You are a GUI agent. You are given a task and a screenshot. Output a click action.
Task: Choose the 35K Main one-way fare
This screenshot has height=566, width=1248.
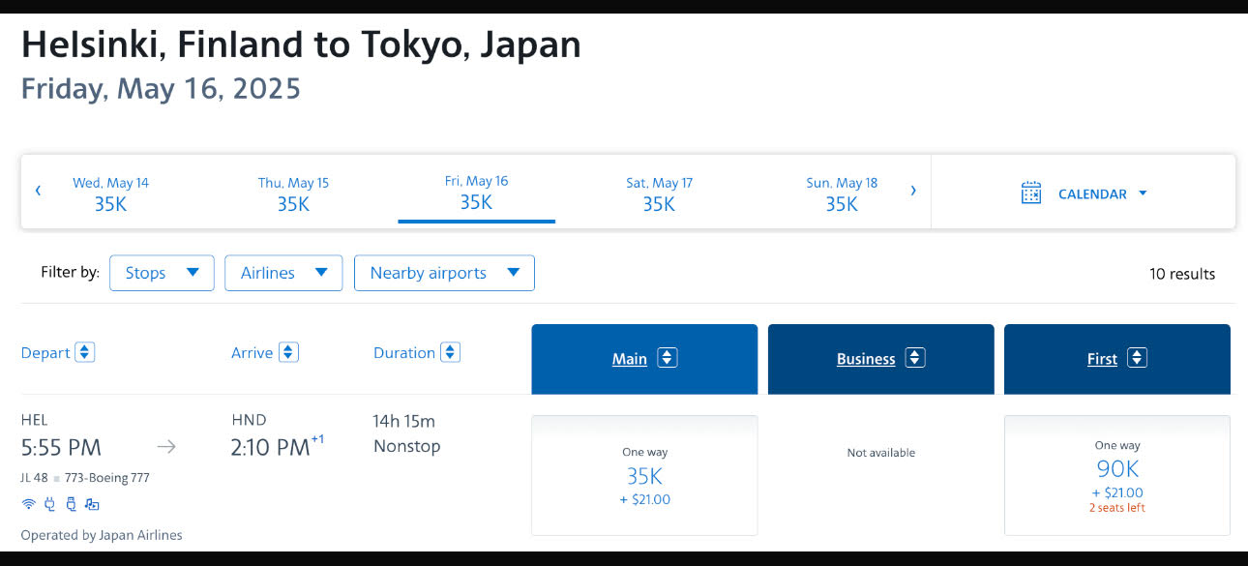(x=644, y=475)
